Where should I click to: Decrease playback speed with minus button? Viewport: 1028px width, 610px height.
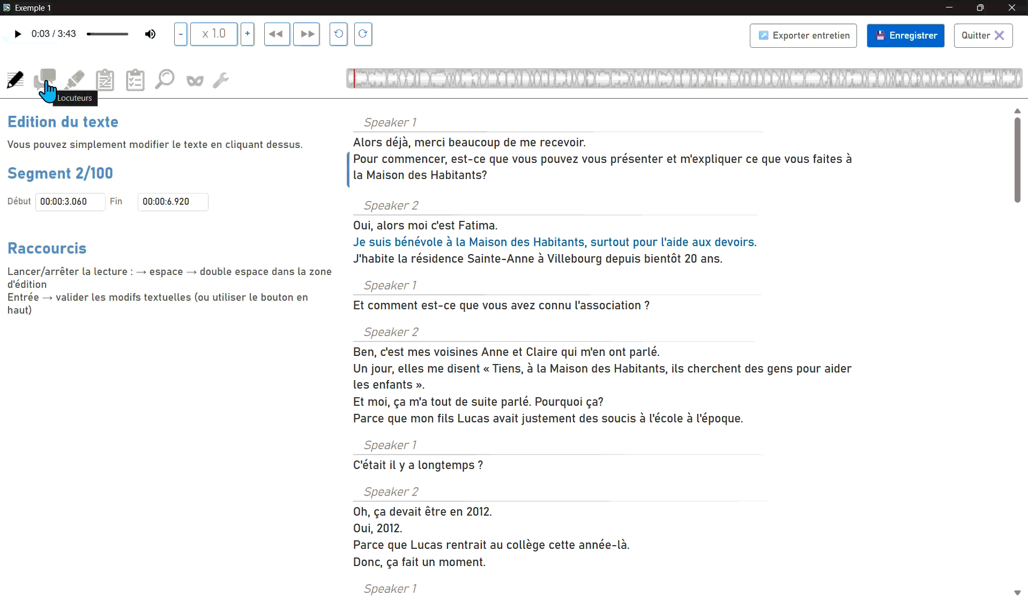click(x=181, y=34)
